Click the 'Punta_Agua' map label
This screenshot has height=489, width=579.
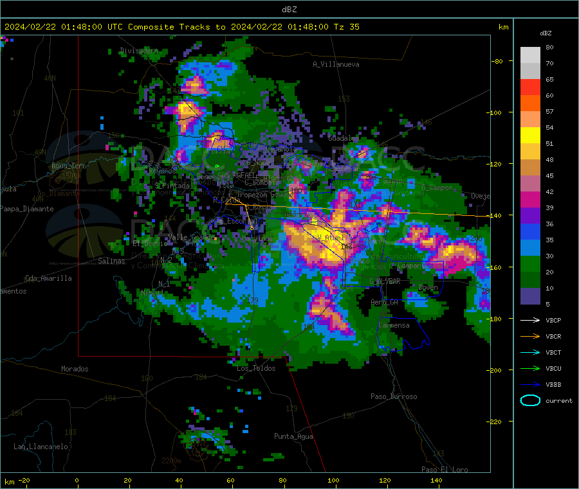293,436
